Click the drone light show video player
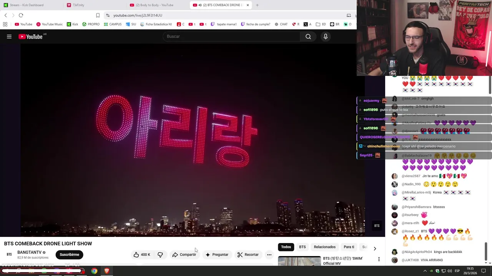Viewport: 492px width, 276px height. tap(193, 140)
